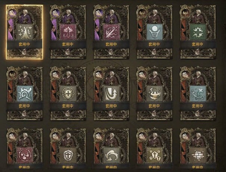This screenshot has height=172, width=226.
Task: Select the blue swirling spiral skill icon
Action: point(25,93)
